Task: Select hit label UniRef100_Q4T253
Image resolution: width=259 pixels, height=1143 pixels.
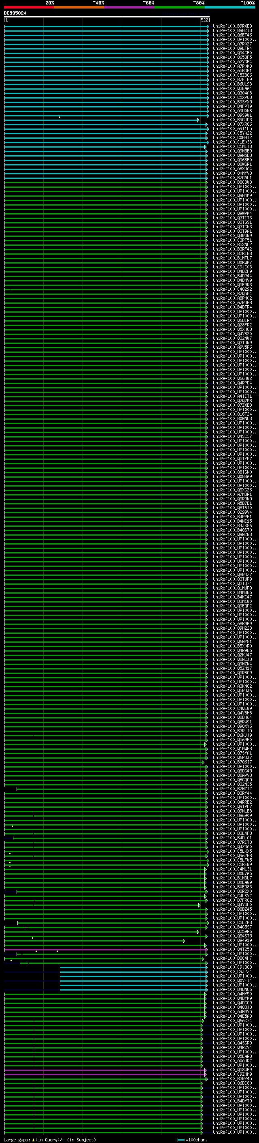Action: pyautogui.click(x=232, y=950)
